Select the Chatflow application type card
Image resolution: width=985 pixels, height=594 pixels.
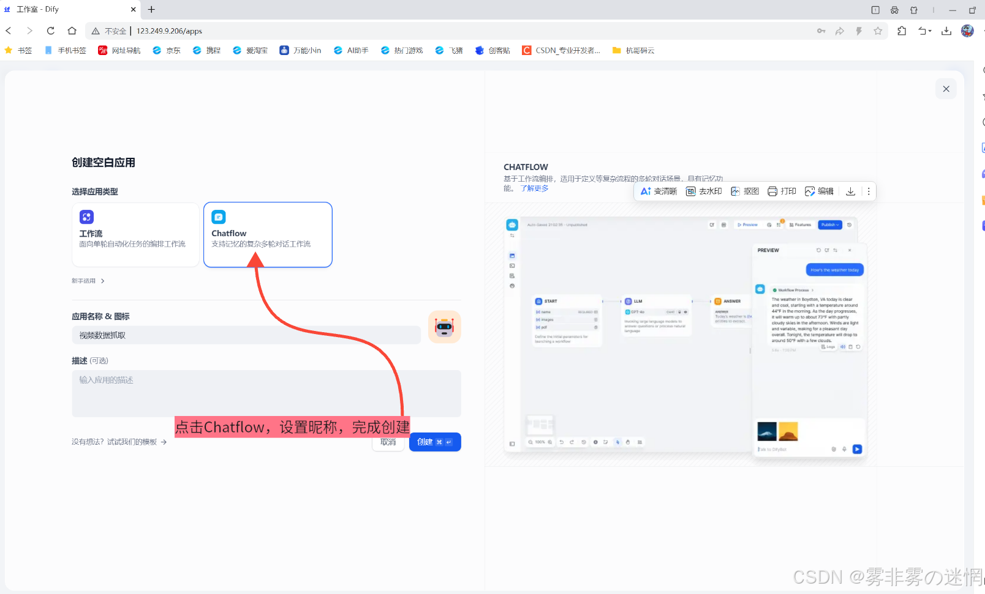pos(268,235)
